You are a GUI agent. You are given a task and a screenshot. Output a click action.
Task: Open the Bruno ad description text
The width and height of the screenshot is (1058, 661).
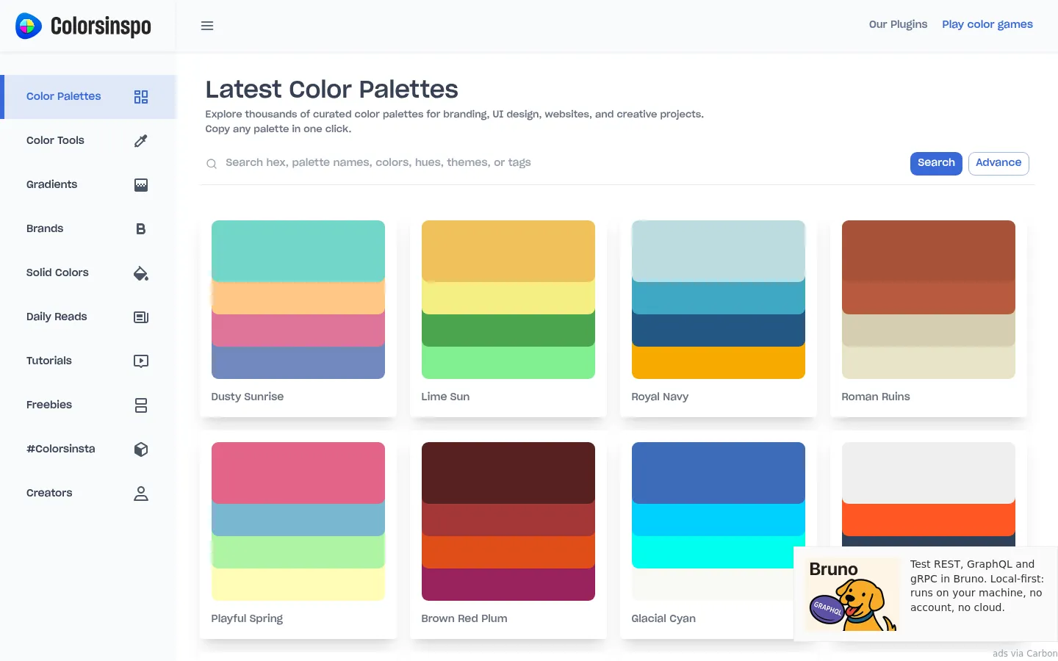coord(977,585)
